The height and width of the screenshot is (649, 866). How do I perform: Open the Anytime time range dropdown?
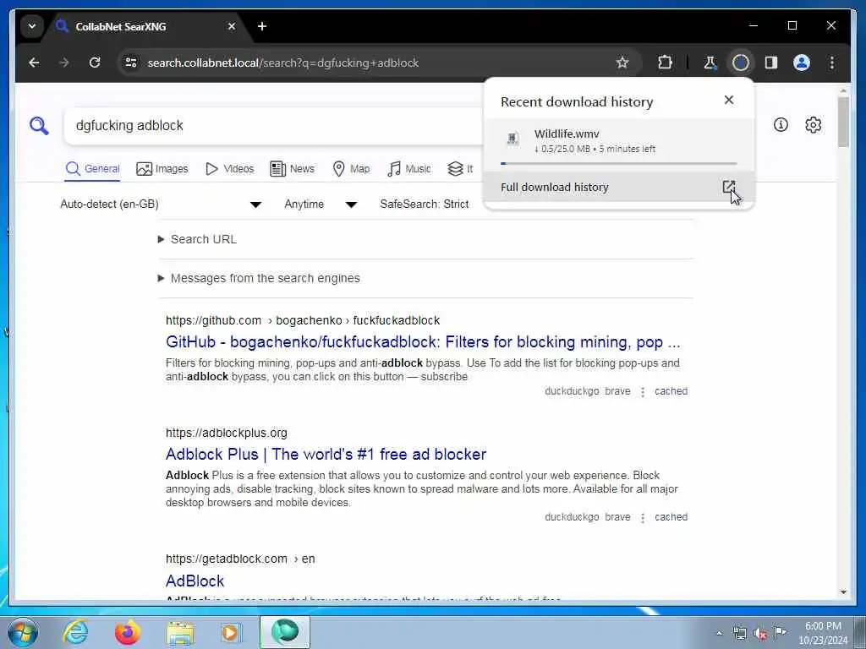(321, 205)
